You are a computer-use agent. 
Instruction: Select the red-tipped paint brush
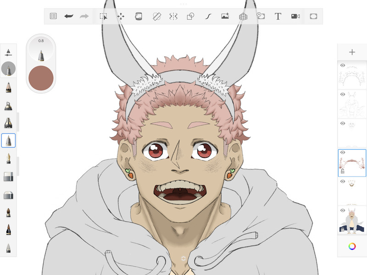pyautogui.click(x=8, y=230)
